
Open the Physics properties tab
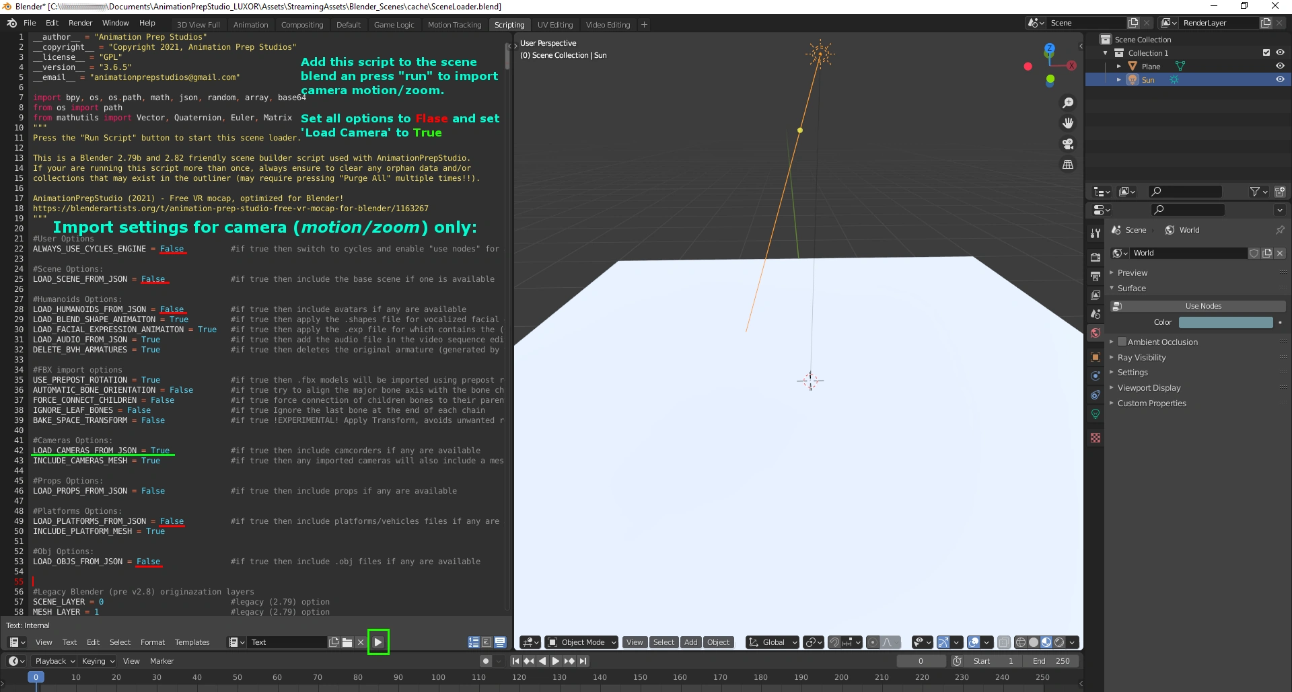(1096, 376)
